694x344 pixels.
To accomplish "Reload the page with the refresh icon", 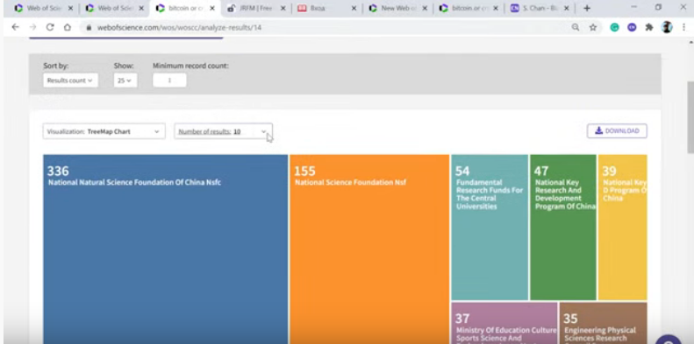I will point(50,27).
